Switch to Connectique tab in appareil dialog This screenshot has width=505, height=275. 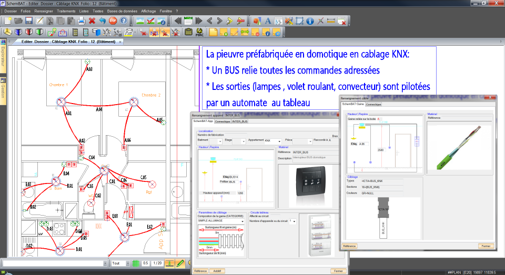tap(223, 121)
